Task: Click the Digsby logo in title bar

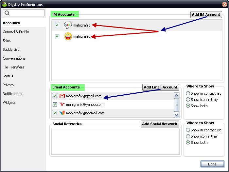Action: click(x=4, y=4)
